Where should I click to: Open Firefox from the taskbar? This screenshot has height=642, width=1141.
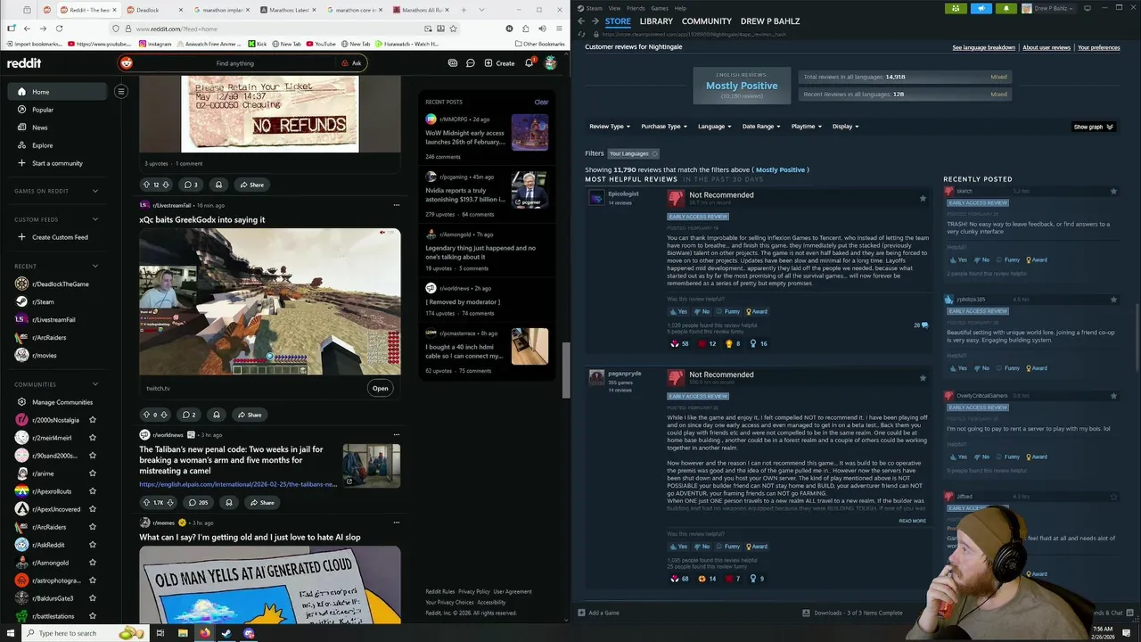point(204,633)
